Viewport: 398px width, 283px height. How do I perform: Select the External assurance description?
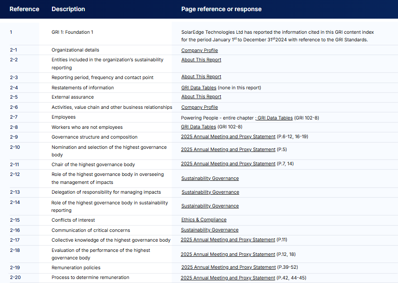72,97
